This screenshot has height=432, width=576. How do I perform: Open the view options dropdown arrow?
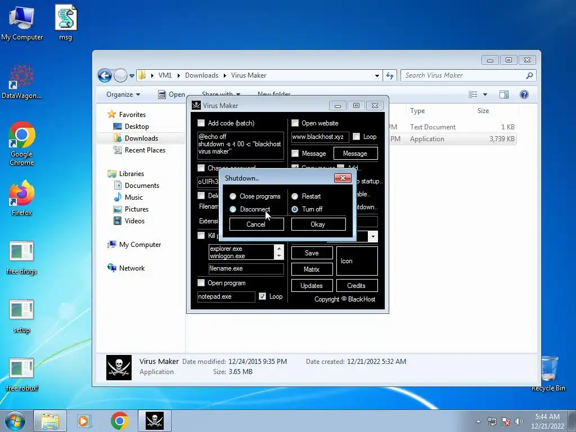[x=485, y=94]
